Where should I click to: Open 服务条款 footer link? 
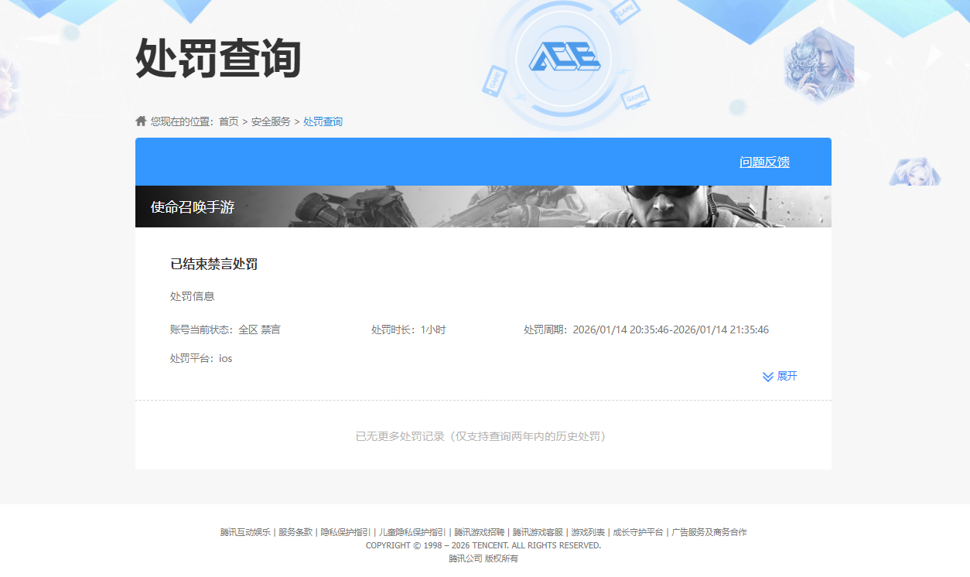click(295, 532)
